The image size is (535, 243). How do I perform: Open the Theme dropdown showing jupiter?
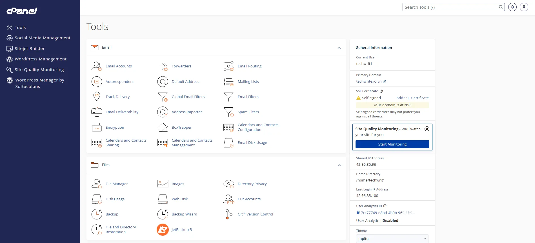pos(392,239)
